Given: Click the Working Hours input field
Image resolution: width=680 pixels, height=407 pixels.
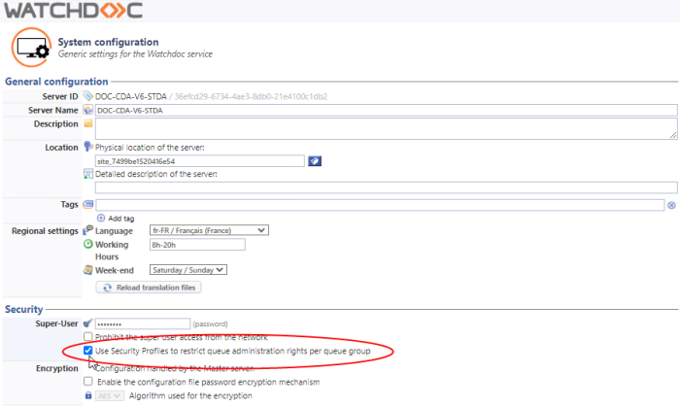Looking at the screenshot, I should [196, 245].
